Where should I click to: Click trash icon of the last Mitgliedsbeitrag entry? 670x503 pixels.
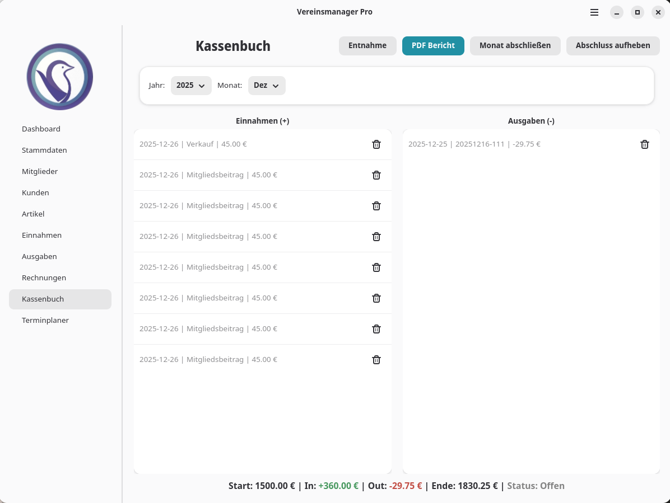pos(376,360)
